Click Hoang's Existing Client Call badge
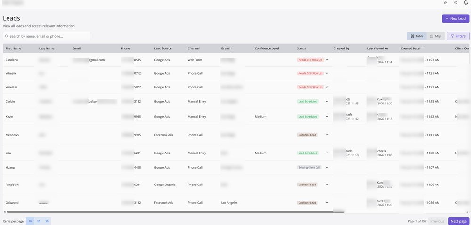The image size is (471, 225). pos(309,168)
